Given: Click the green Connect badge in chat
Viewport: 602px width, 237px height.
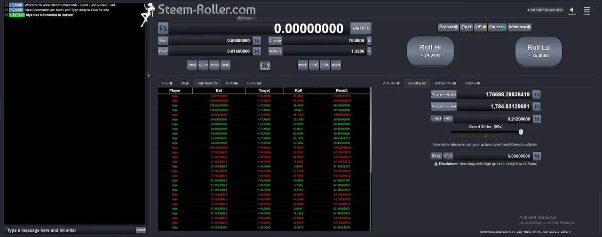Looking at the screenshot, I should pyautogui.click(x=17, y=15).
